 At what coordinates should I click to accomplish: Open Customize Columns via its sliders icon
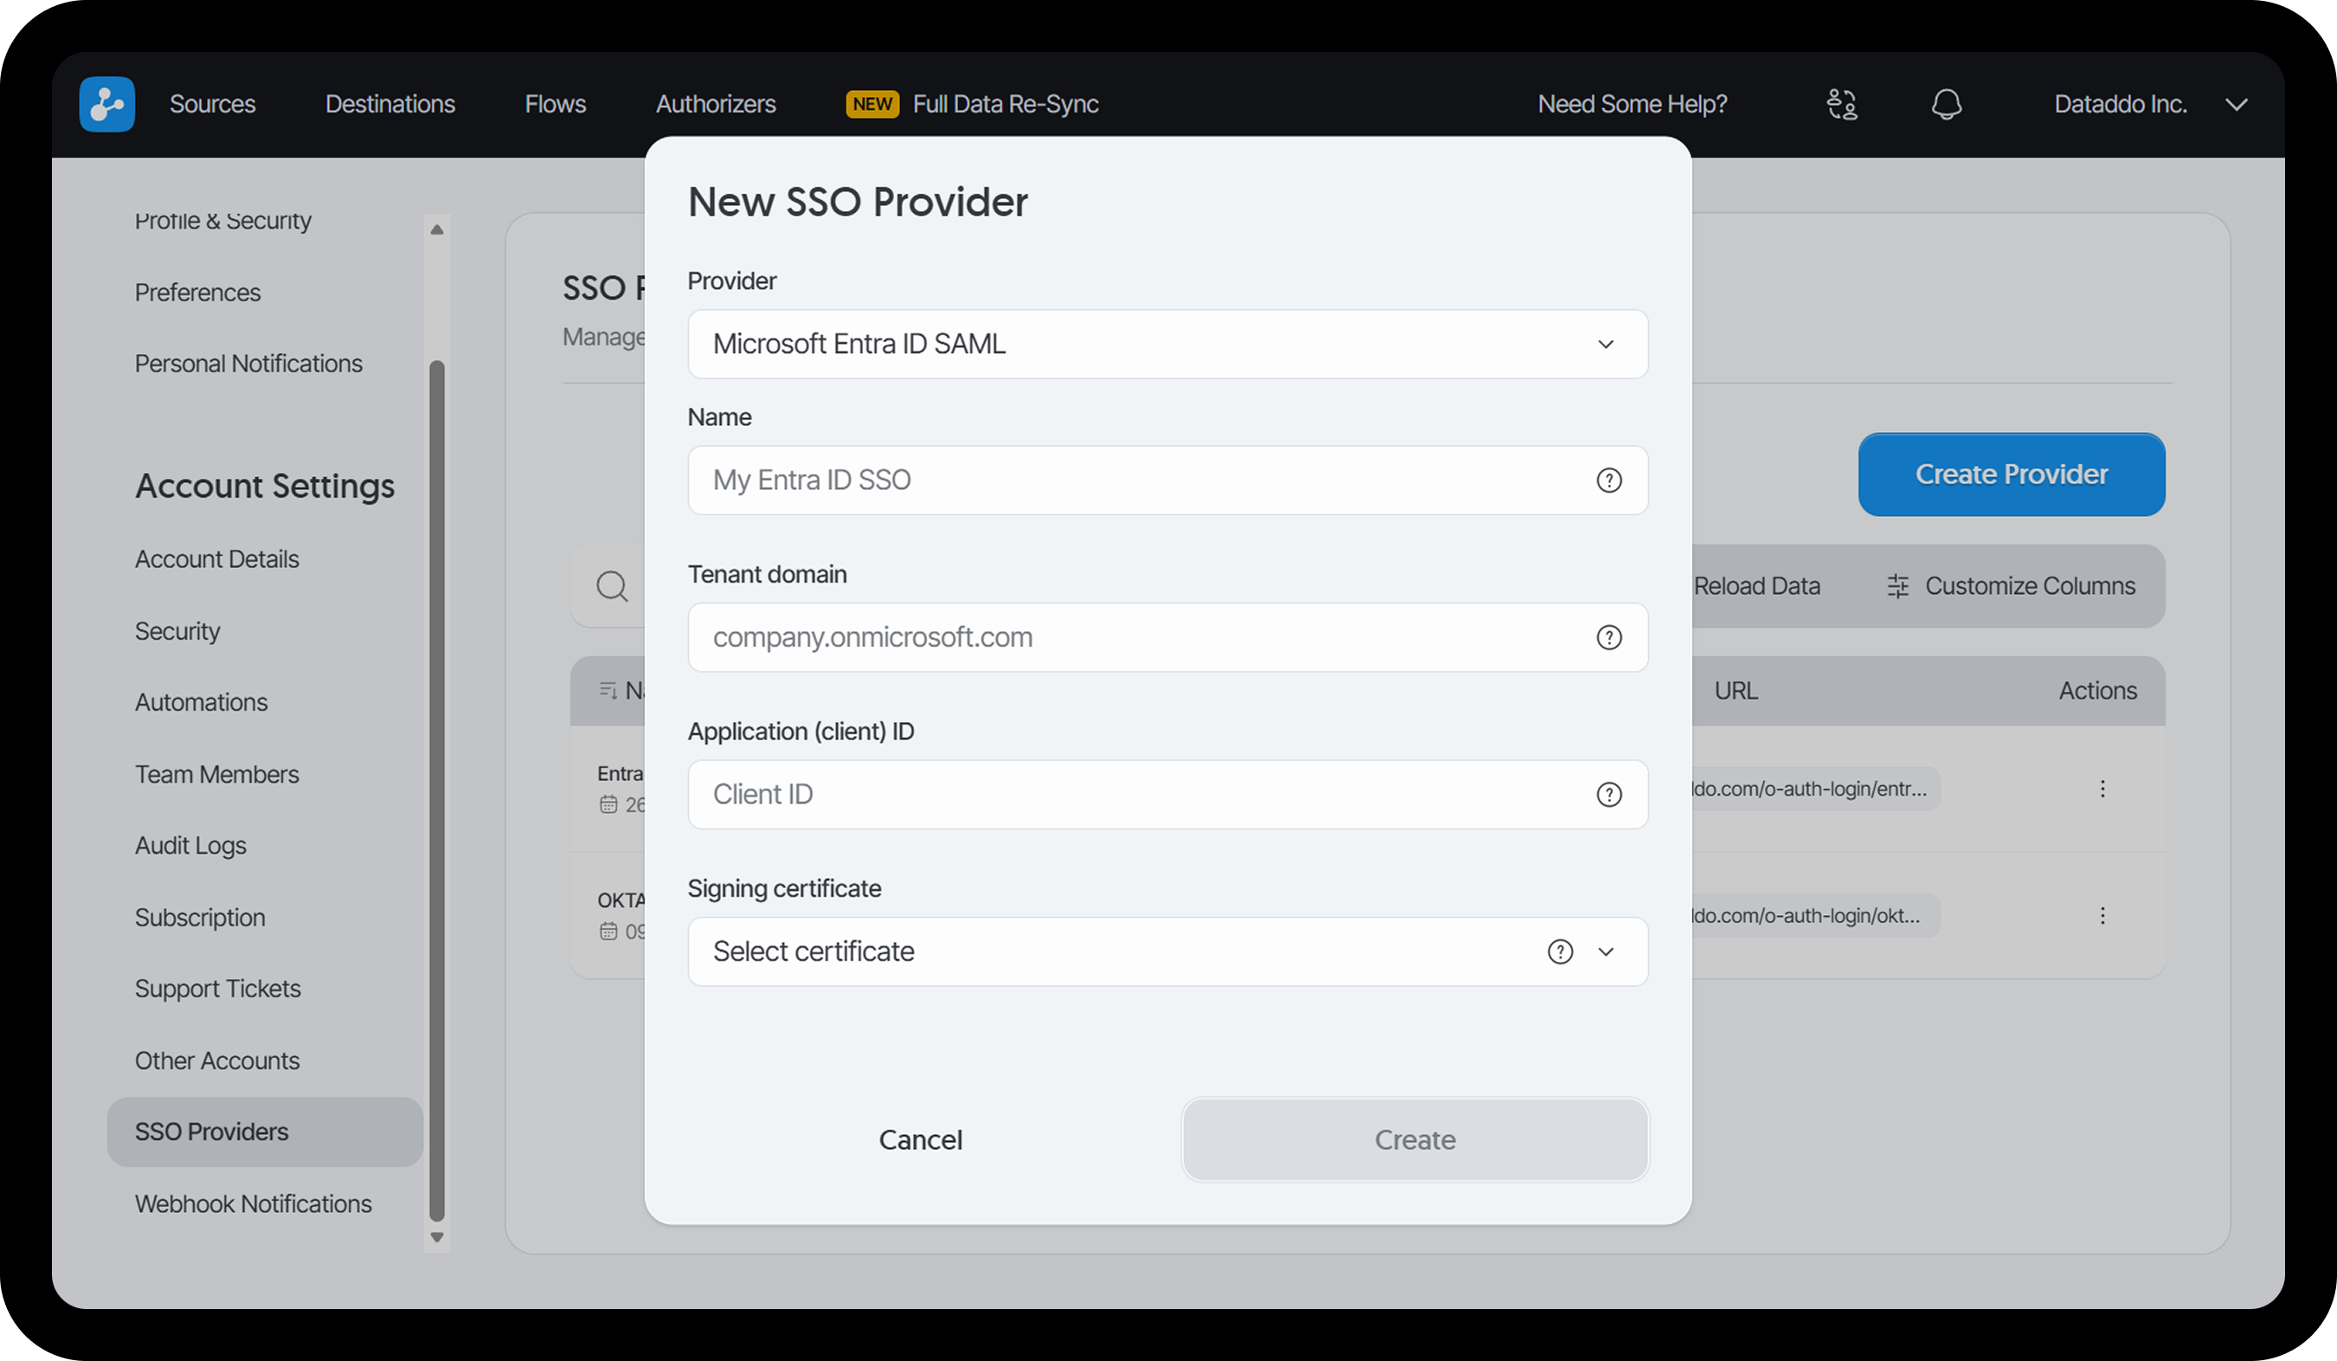(1897, 585)
